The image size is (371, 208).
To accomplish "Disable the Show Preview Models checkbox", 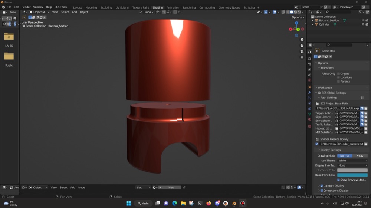I will pos(338,180).
